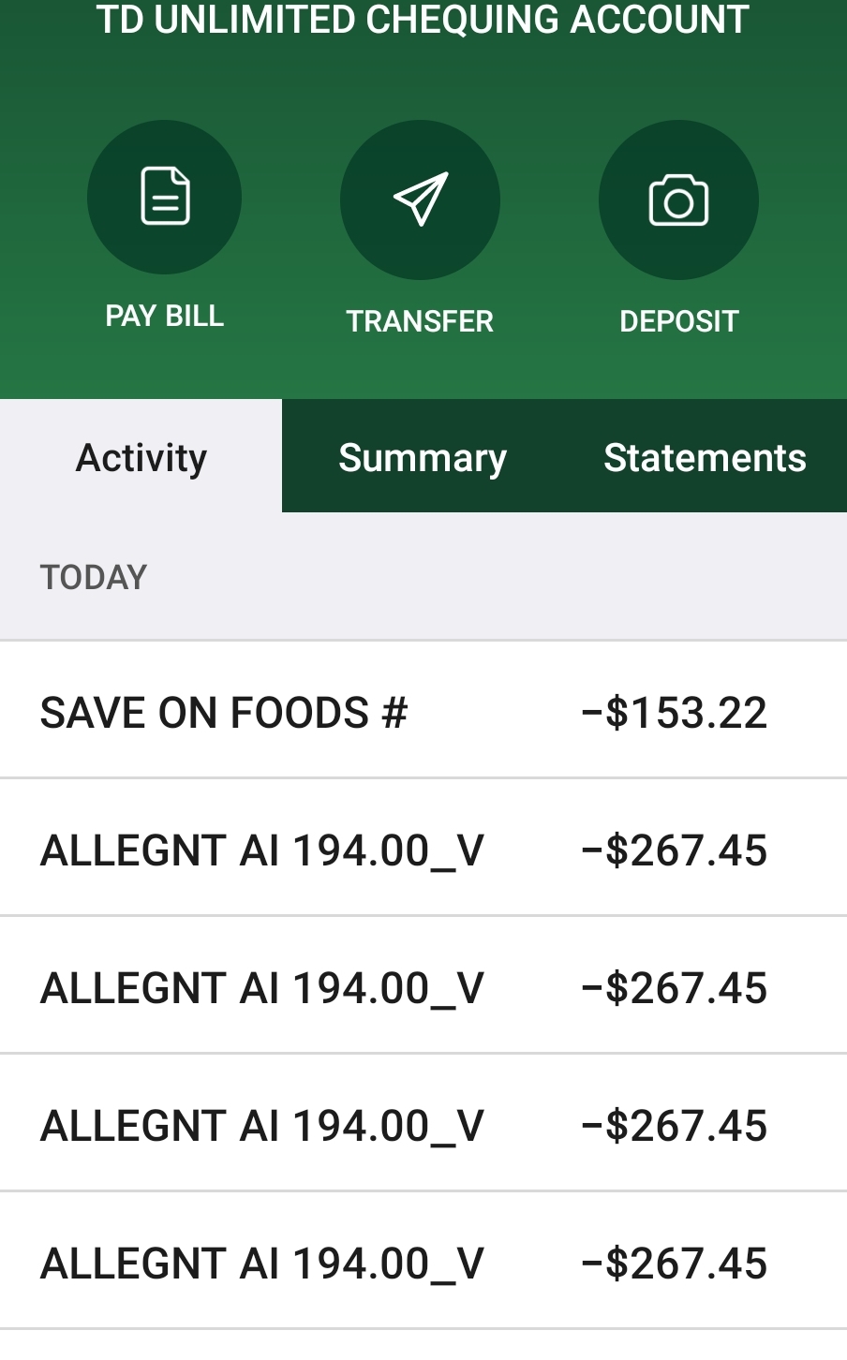Open the last ALLEGNT AI transaction name
The height and width of the screenshot is (1360, 847).
coord(262,1264)
